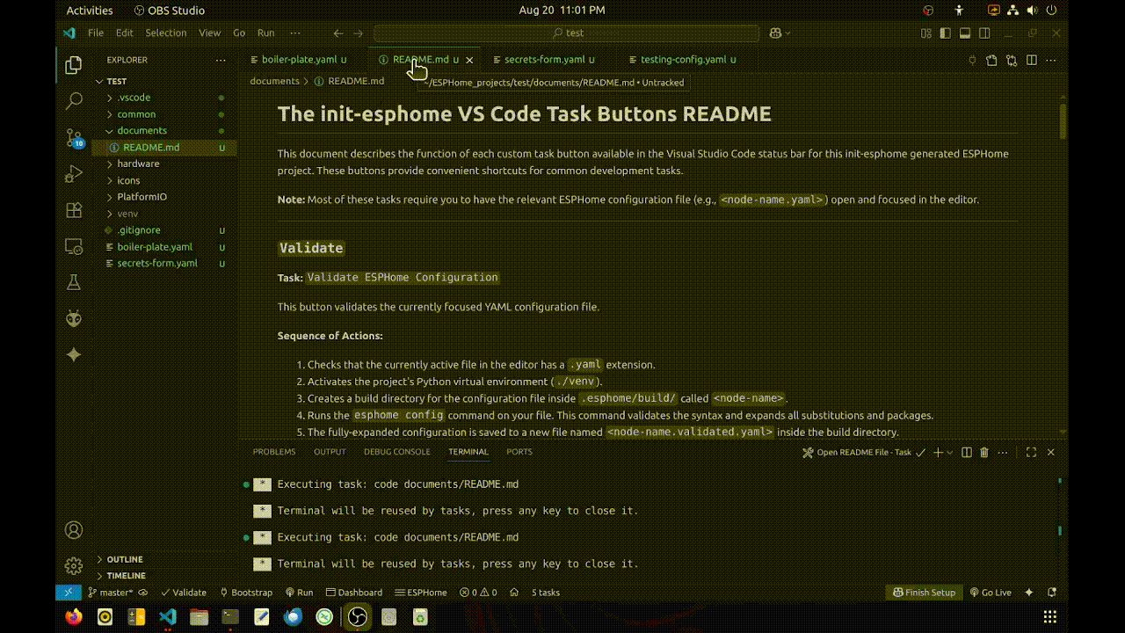Screen dimensions: 1125x633
Task: Click the Dashboard status bar button
Action: 354,593
